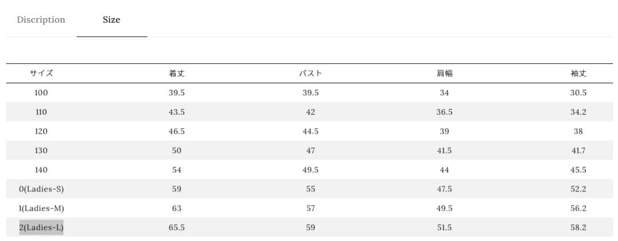Screen dimensions: 618x241
Task: Click the 0(Ladies-S) size label
Action: (x=41, y=190)
